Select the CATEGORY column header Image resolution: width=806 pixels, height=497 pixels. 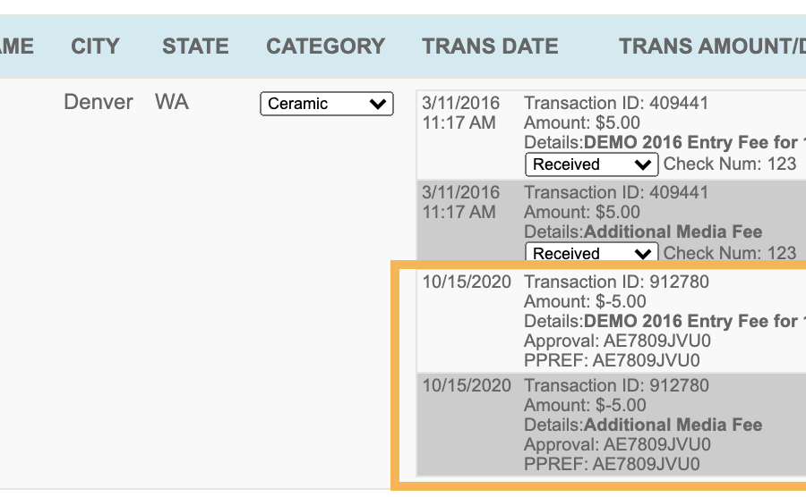click(325, 46)
